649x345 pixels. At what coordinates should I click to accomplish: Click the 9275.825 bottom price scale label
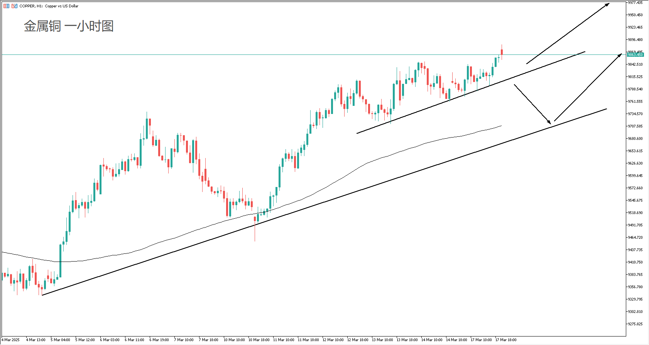click(635, 324)
